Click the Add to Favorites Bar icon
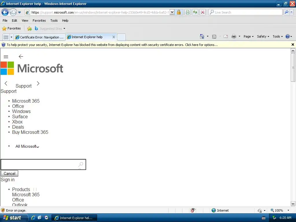The height and width of the screenshot is (222, 296). [29, 29]
